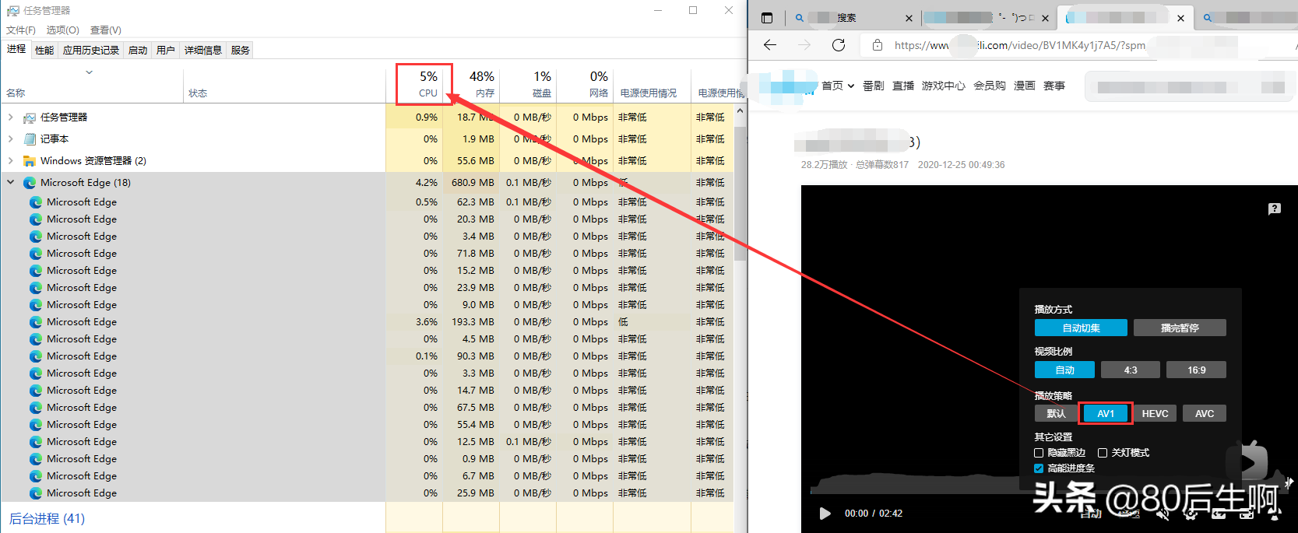The image size is (1298, 533).
Task: Click the Task Manager scrollbar up arrow
Action: coord(740,110)
